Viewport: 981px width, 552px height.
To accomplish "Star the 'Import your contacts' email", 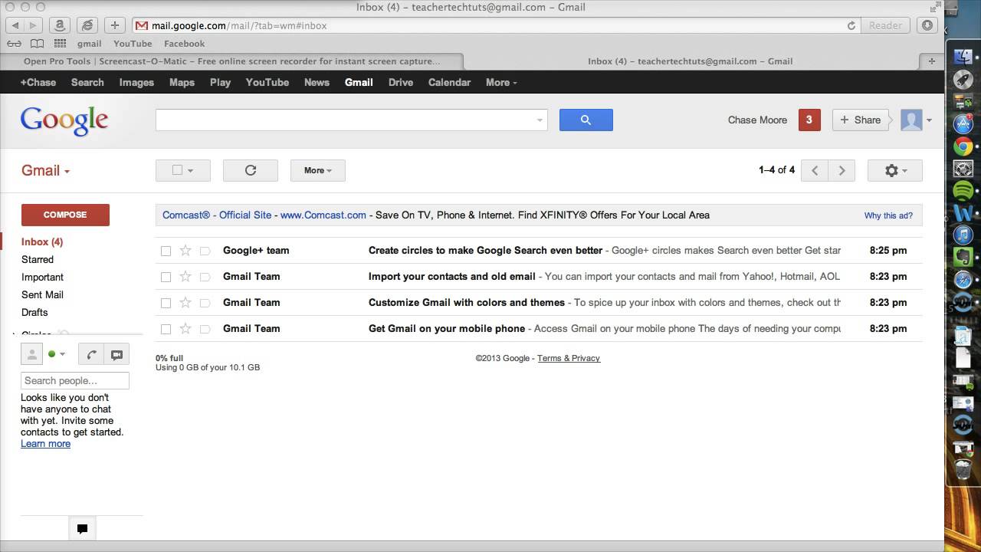I will coord(185,276).
